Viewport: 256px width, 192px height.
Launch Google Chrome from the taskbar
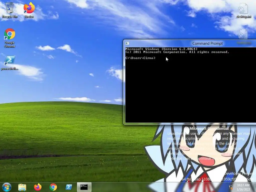[x=53, y=187]
